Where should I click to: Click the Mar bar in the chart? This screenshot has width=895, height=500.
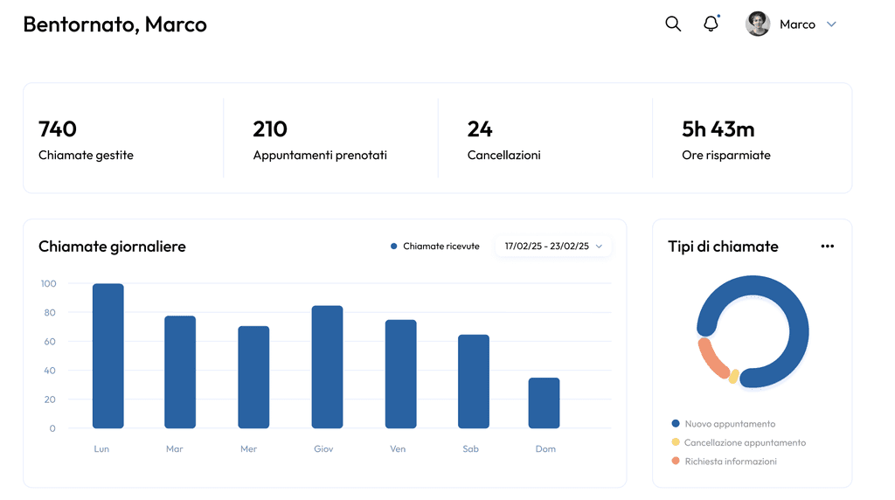pyautogui.click(x=180, y=372)
